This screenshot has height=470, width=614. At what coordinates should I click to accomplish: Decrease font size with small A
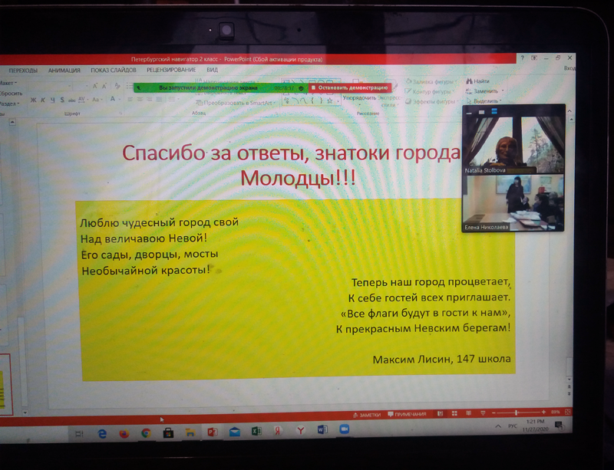pyautogui.click(x=104, y=86)
